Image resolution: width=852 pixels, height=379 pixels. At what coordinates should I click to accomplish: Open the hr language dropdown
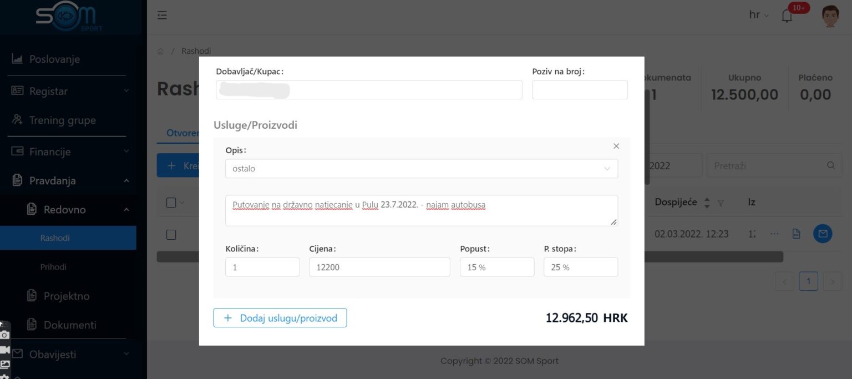(x=758, y=16)
